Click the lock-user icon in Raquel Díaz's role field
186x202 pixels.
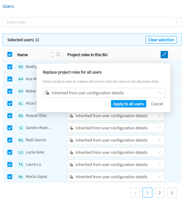71,116
